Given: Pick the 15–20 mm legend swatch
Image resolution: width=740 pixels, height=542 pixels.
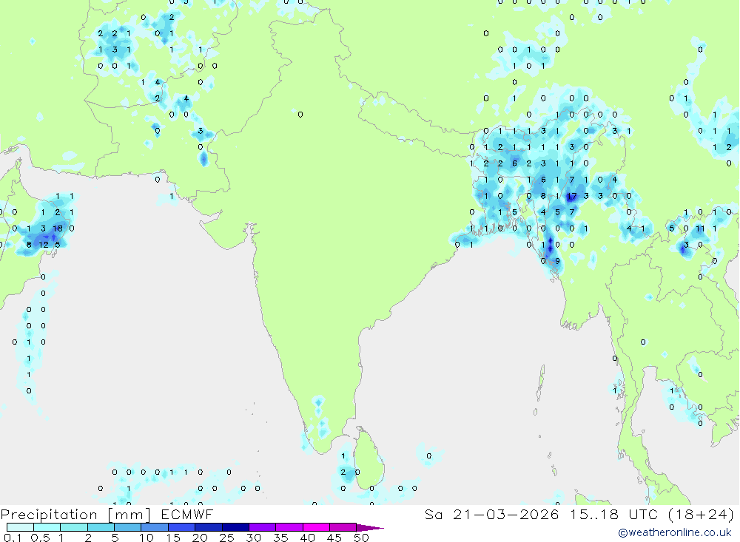Looking at the screenshot, I should click(181, 527).
